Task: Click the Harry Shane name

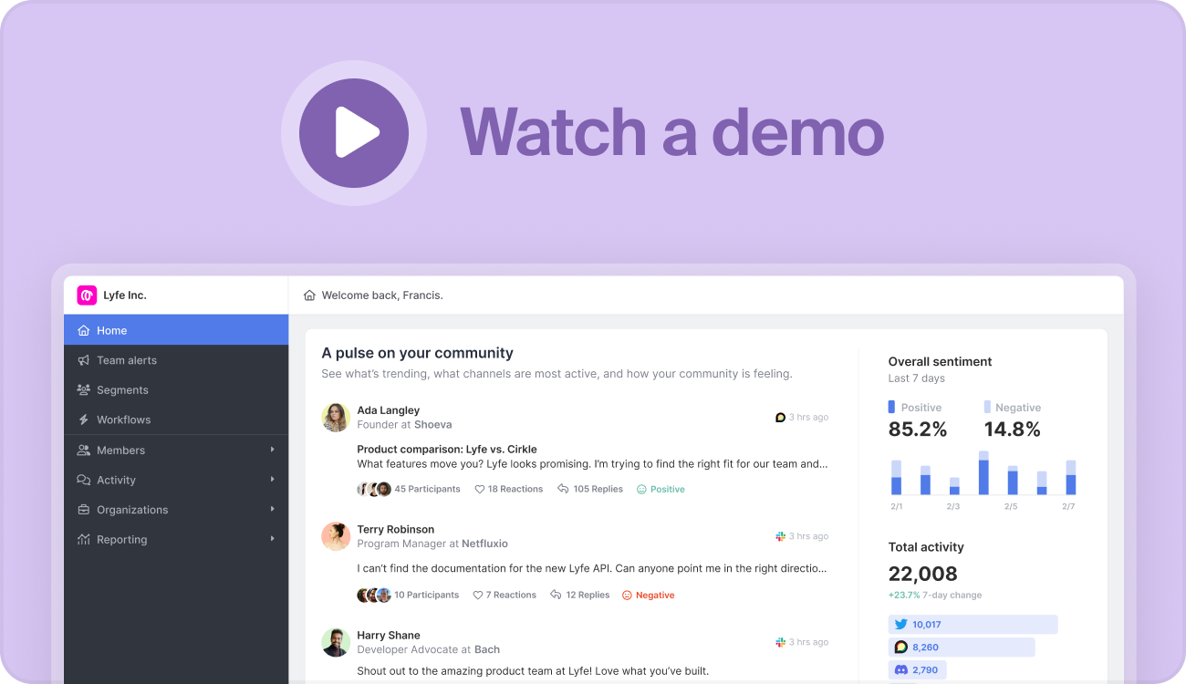Action: click(x=389, y=635)
